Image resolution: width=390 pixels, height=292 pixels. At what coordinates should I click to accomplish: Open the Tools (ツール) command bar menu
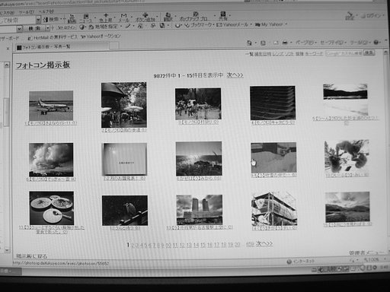[360, 43]
